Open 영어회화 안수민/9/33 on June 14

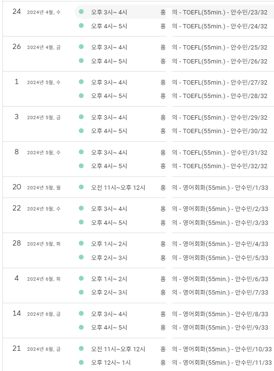coord(174,327)
